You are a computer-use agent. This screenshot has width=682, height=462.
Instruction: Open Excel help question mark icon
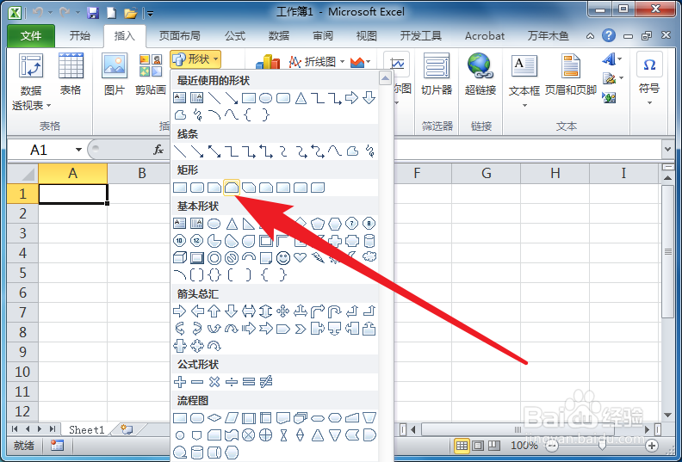point(609,35)
